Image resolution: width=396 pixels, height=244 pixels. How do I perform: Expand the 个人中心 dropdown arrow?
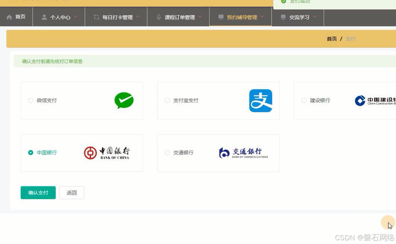(76, 17)
